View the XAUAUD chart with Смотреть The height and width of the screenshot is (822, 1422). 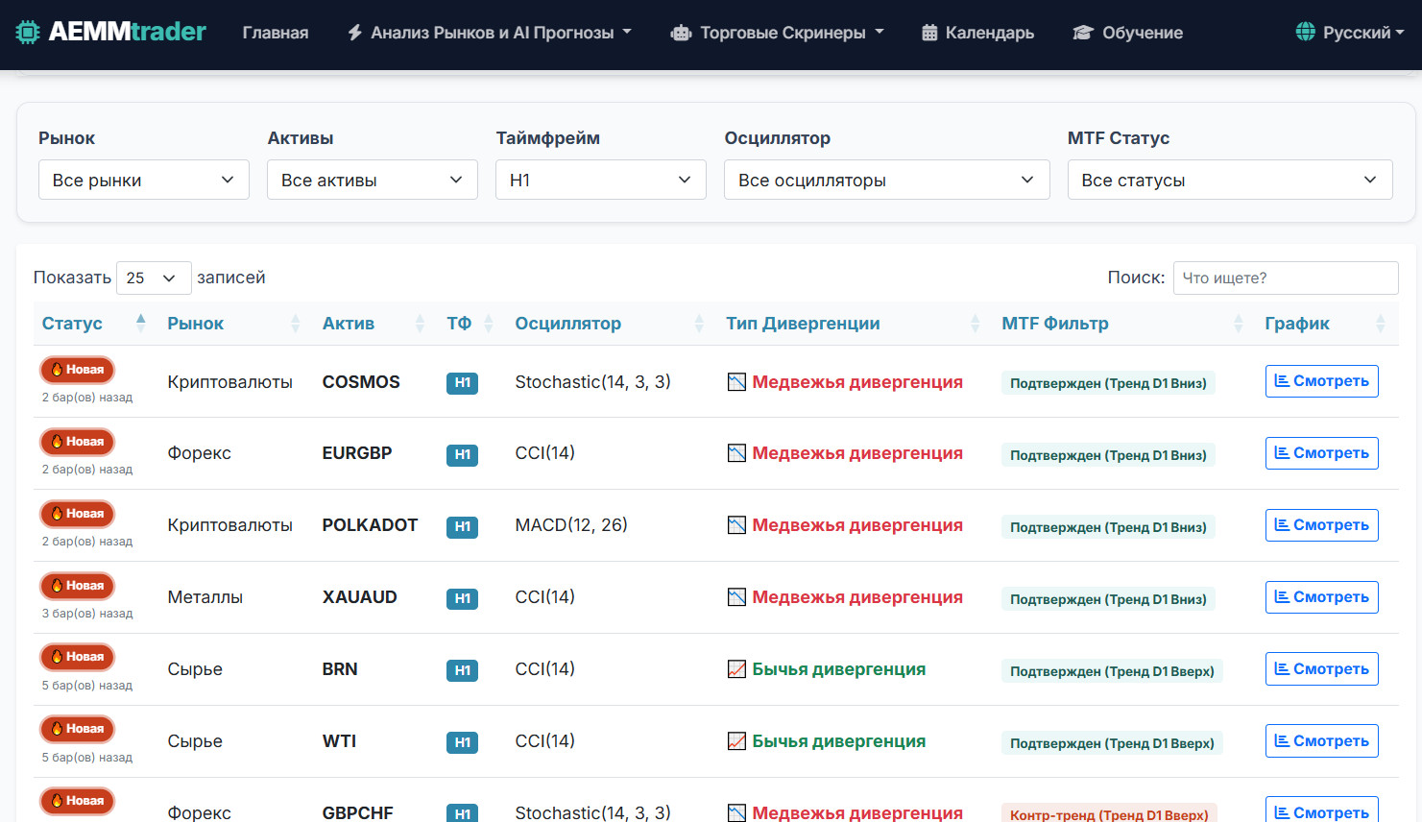tap(1321, 597)
